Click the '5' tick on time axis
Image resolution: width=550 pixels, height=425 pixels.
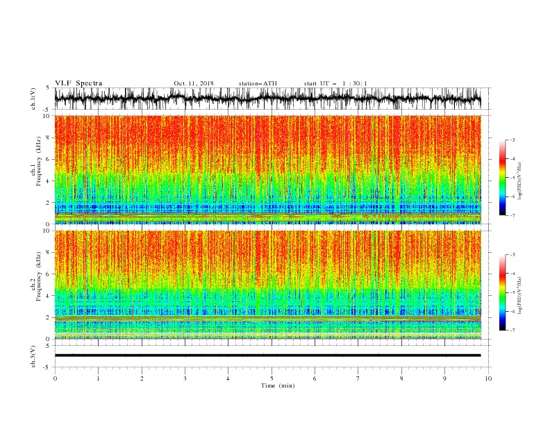[272, 378]
